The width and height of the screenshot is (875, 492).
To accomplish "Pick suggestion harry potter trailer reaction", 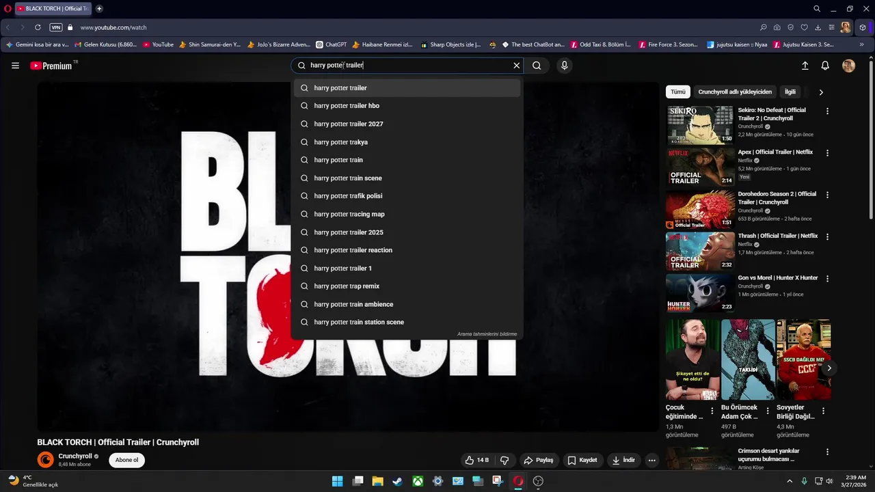I will pyautogui.click(x=407, y=250).
